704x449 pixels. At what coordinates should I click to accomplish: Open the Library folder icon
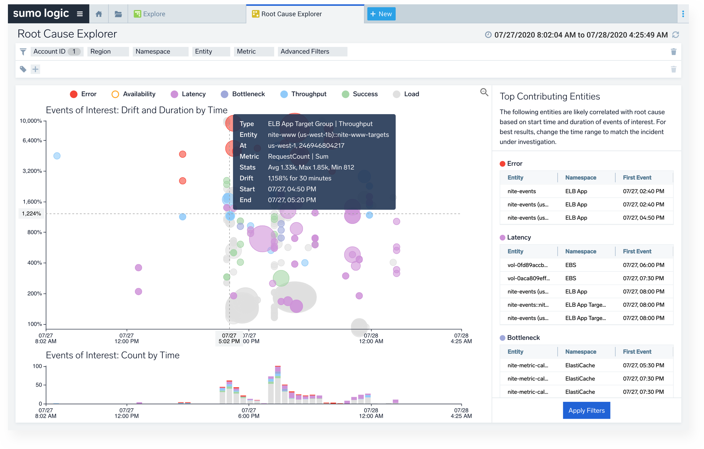click(118, 14)
